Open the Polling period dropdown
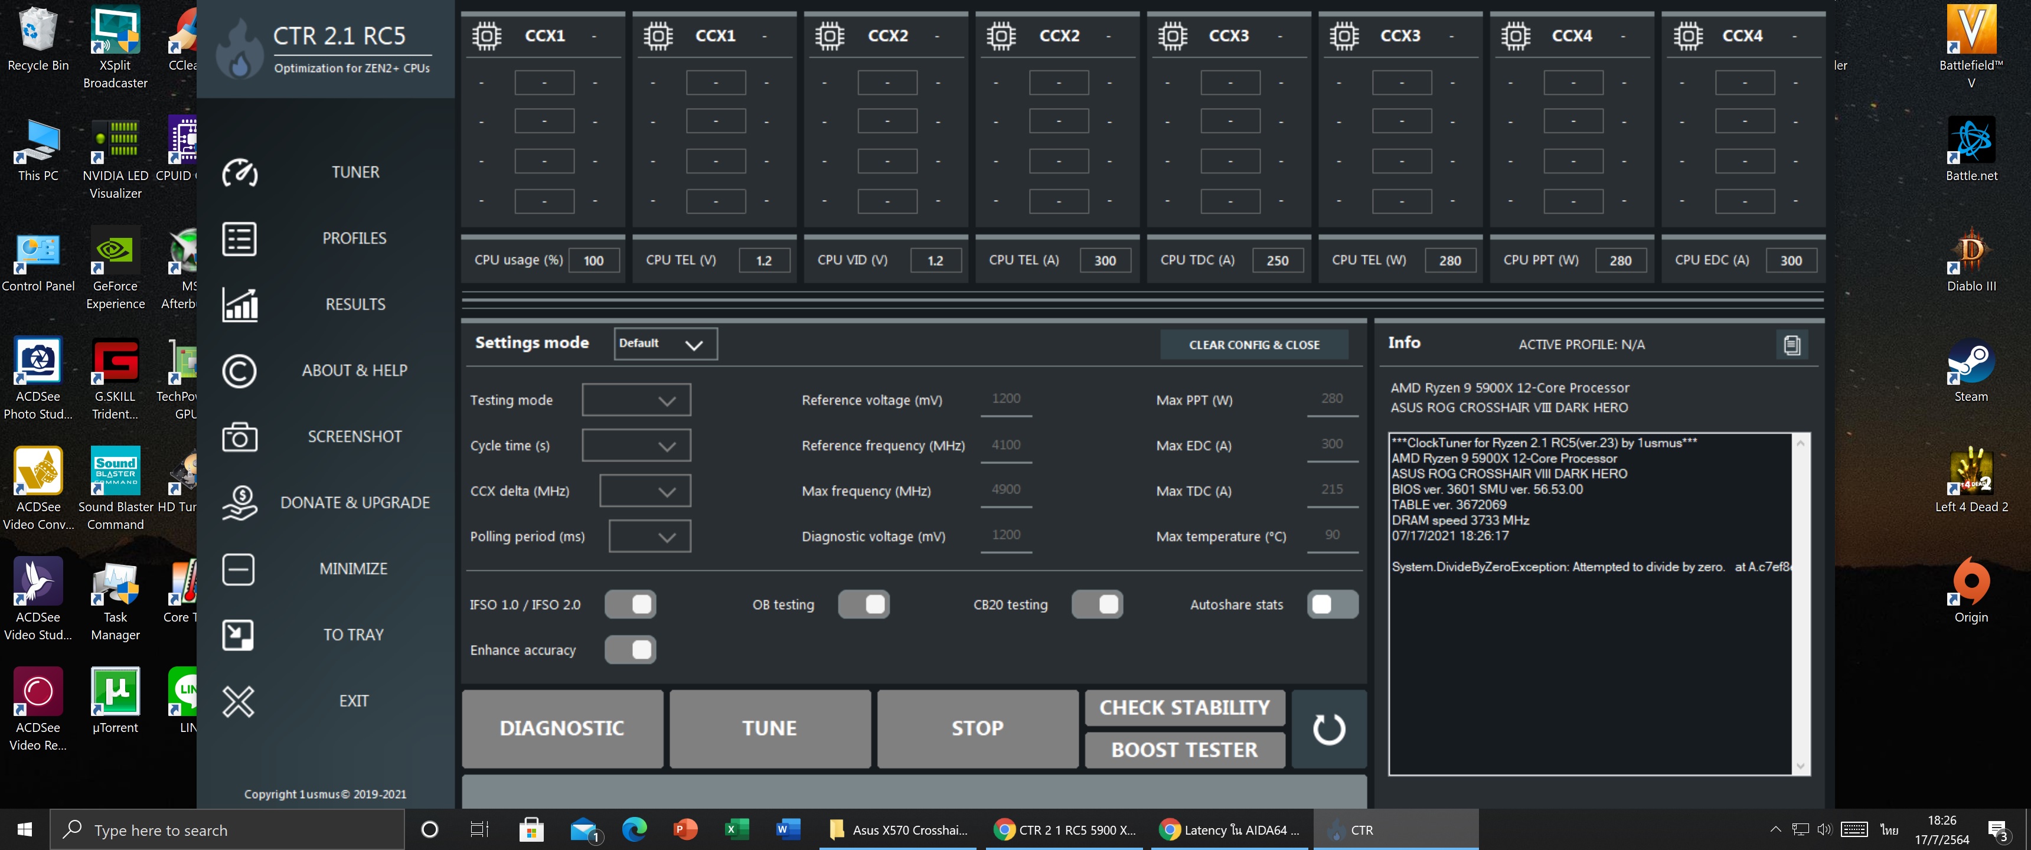 (x=649, y=536)
